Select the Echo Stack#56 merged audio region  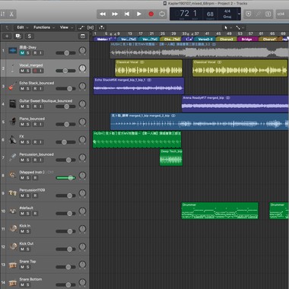(138, 86)
